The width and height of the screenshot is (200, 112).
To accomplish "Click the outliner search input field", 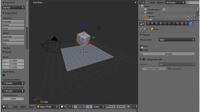I will (192, 2).
